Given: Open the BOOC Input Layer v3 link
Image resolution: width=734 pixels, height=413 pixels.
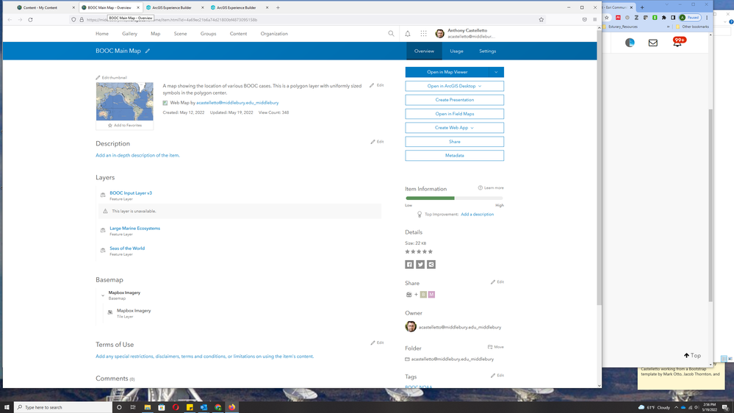Looking at the screenshot, I should pos(131,193).
